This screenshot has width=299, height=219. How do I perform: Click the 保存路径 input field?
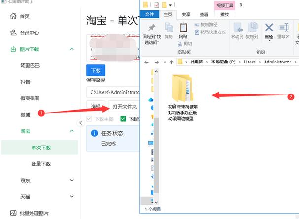pyautogui.click(x=113, y=92)
